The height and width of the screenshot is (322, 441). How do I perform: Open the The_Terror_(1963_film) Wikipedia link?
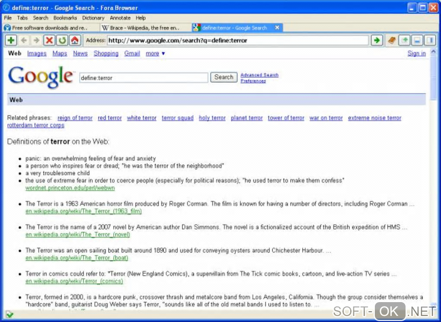(83, 211)
